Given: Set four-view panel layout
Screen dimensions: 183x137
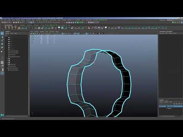Looking at the screenshot, I should 2,66.
